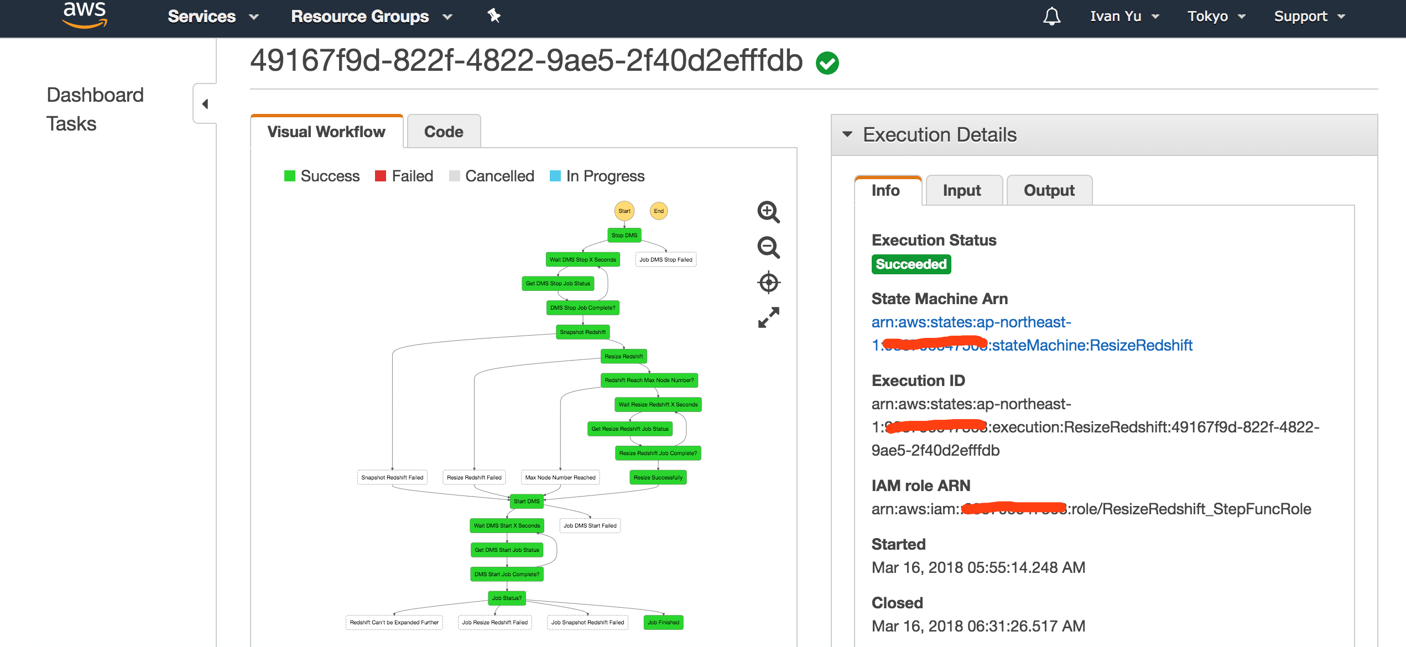Switch to the Code tab

[x=443, y=132]
